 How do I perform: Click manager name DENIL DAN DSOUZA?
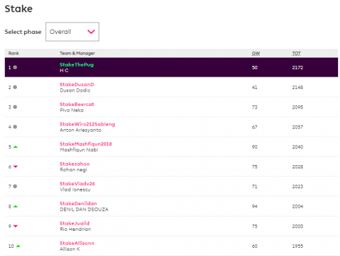coord(84,209)
